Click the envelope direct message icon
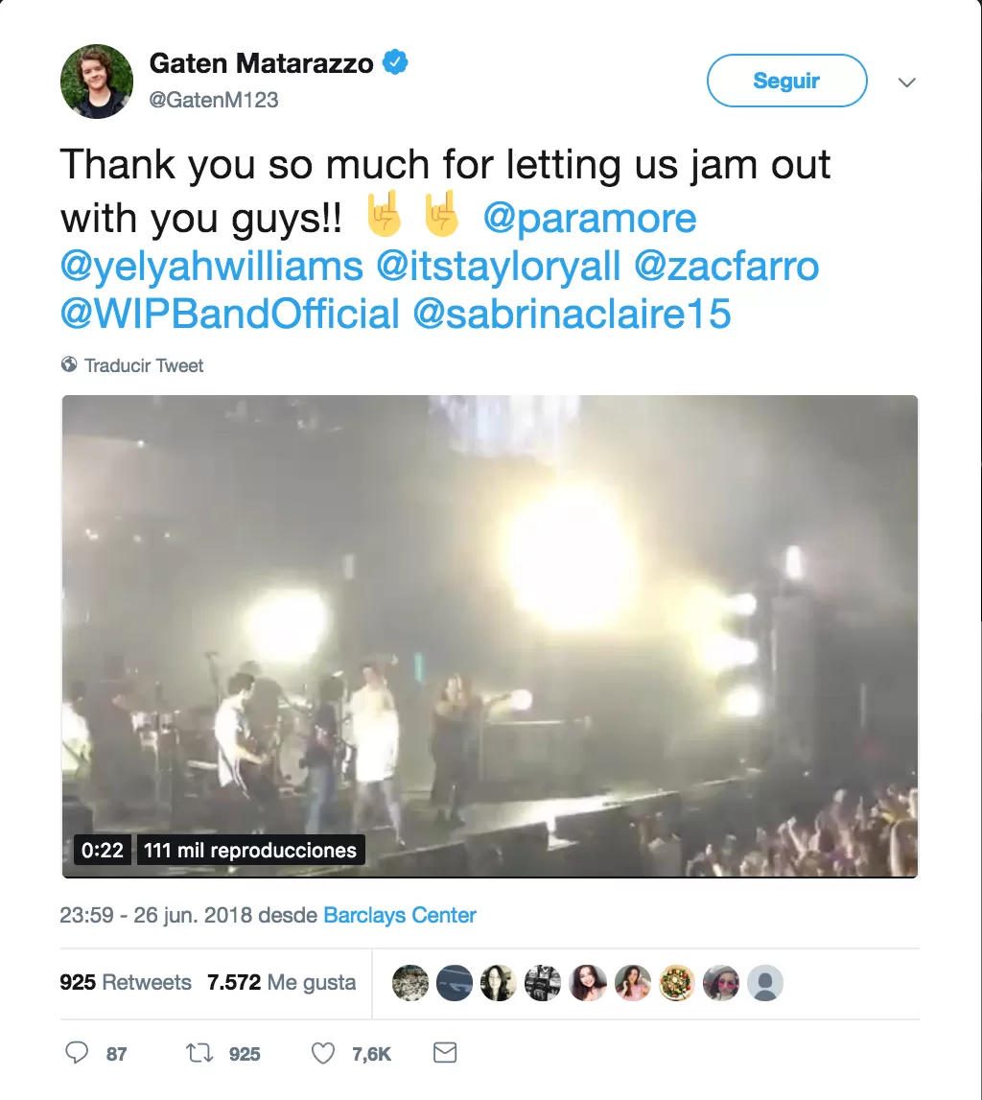 pos(445,1053)
